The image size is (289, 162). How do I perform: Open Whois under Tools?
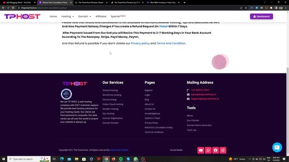click(x=190, y=116)
